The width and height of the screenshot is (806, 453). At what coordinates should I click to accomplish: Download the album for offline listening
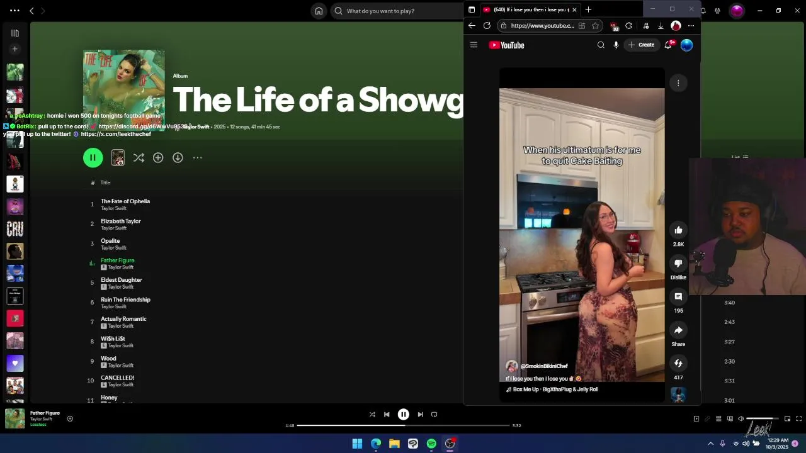click(178, 158)
